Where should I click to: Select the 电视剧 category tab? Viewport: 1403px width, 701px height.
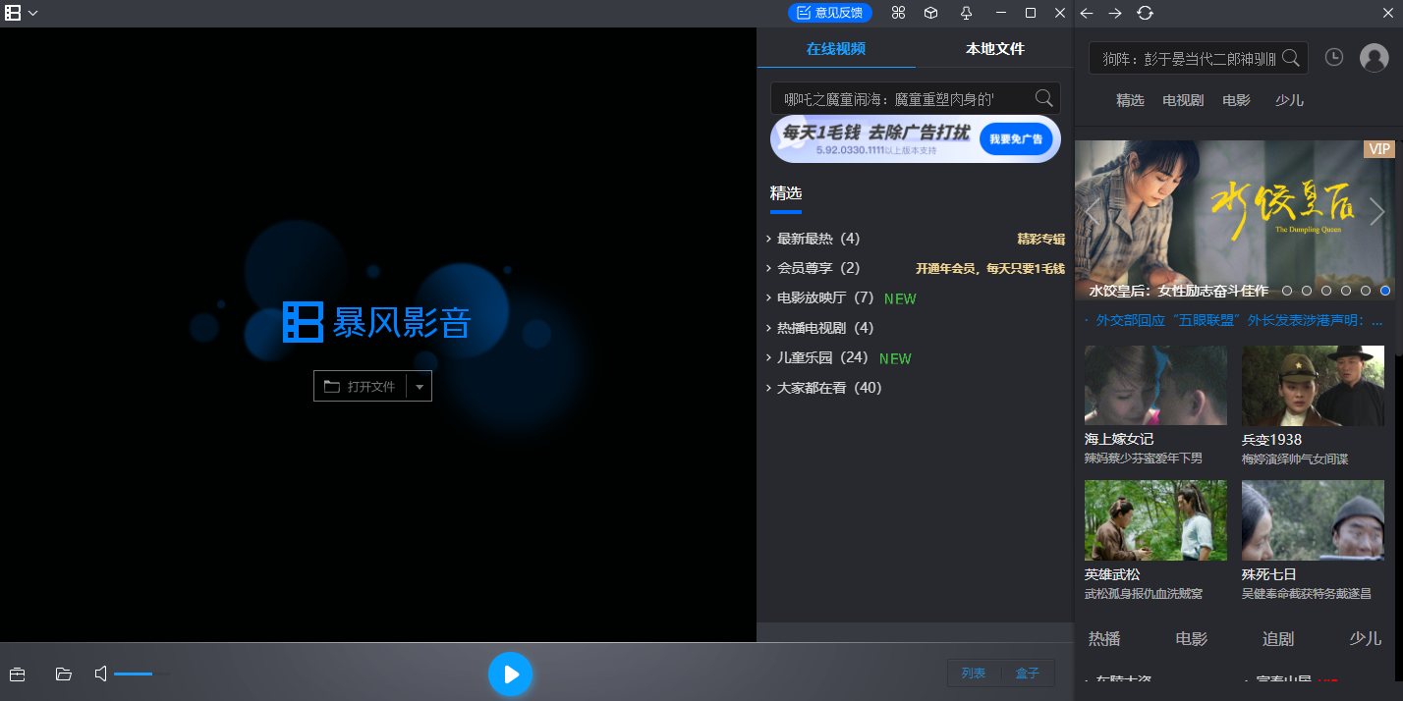point(1182,99)
